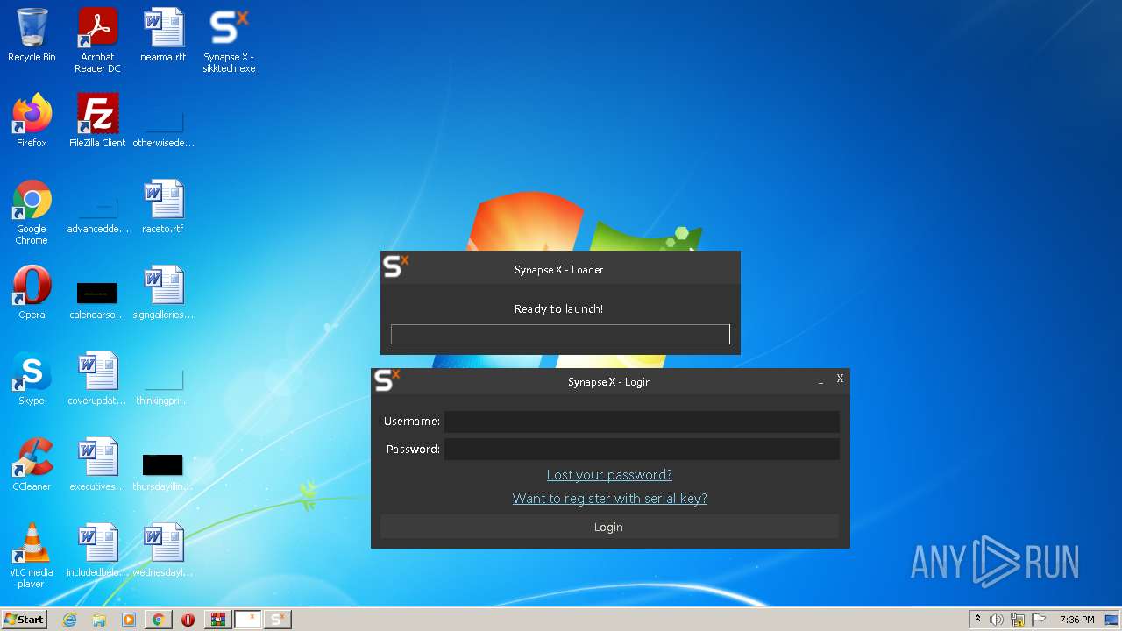
Task: Click the Synapse X logo in Login window
Action: [387, 380]
